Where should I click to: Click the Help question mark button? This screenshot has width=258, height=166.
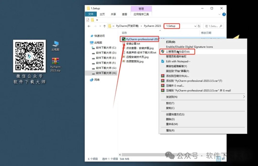(224, 14)
